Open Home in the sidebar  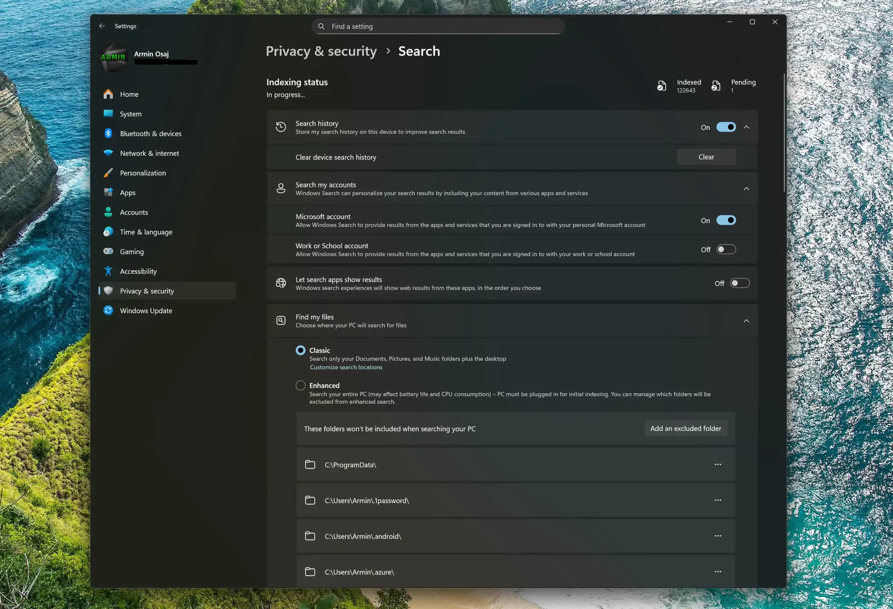[x=167, y=94]
